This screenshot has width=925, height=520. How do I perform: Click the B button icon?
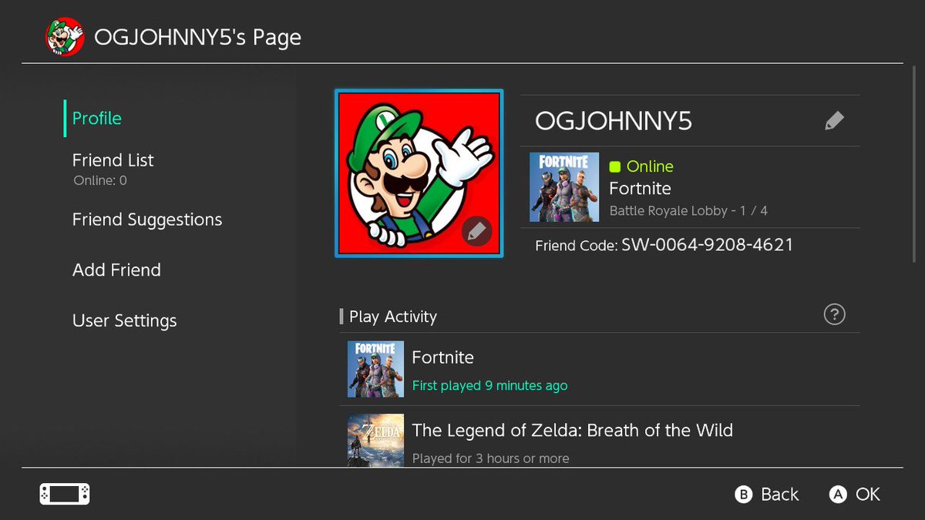pyautogui.click(x=743, y=495)
